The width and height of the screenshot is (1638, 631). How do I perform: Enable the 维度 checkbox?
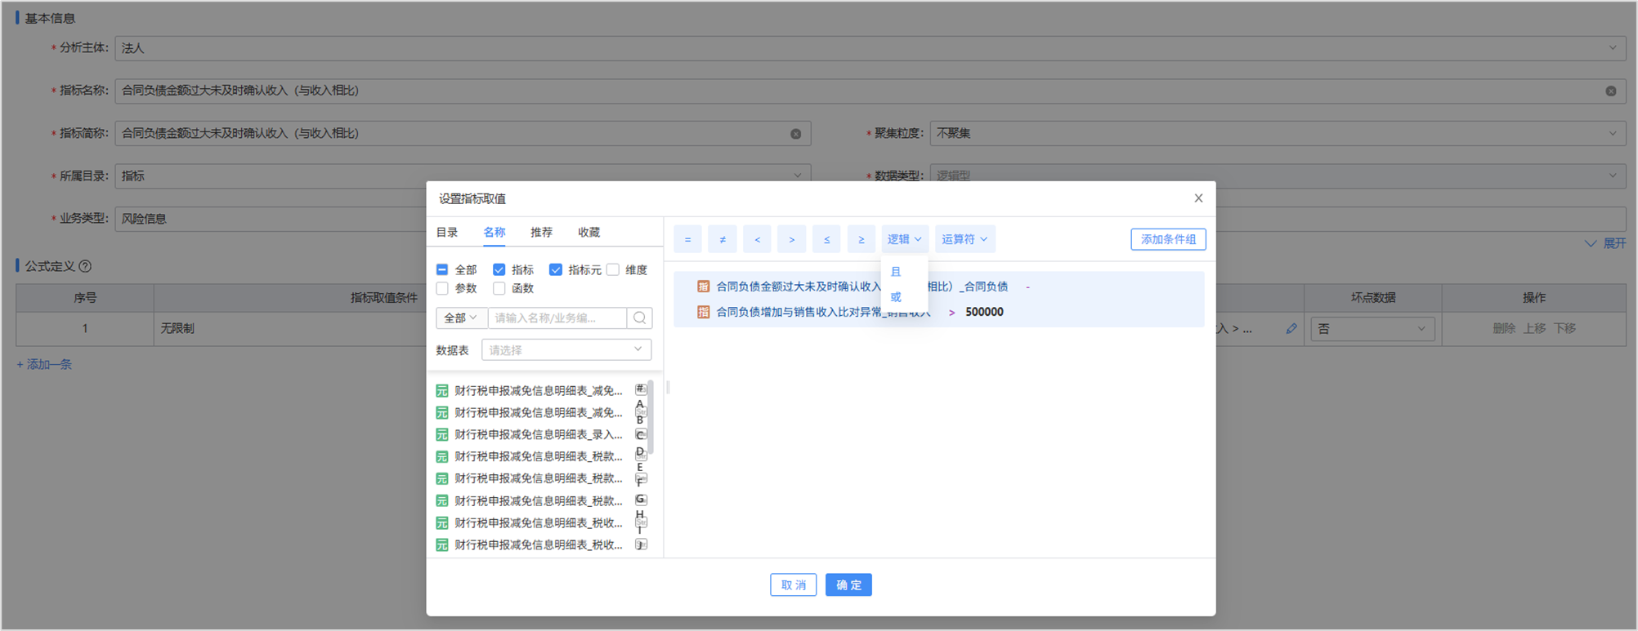click(613, 270)
